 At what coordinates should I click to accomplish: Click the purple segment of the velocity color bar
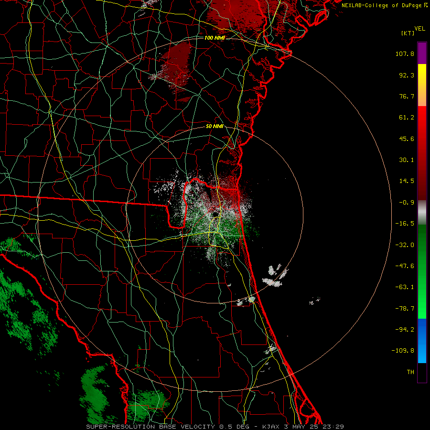422,54
